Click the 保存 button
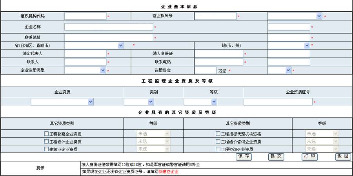 coord(244,156)
